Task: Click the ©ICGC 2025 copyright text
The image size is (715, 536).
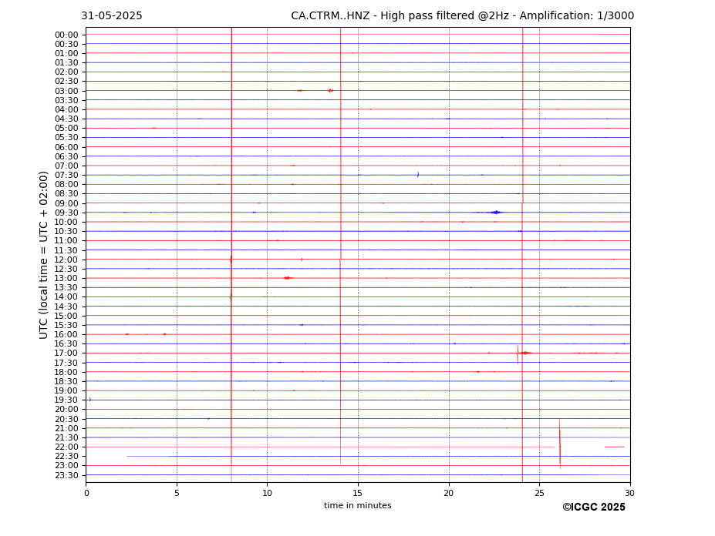Action: [x=594, y=508]
